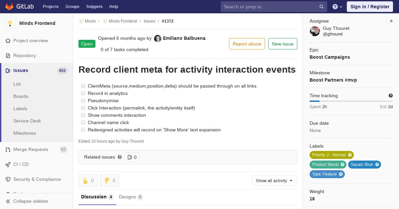Click the thumbs up reaction
The width and height of the screenshot is (399, 209).
(x=88, y=180)
